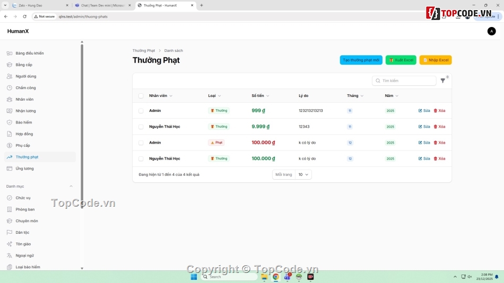Click Sửa on the Admin Phạt row
Screen dimensions: 504x283
424,143
